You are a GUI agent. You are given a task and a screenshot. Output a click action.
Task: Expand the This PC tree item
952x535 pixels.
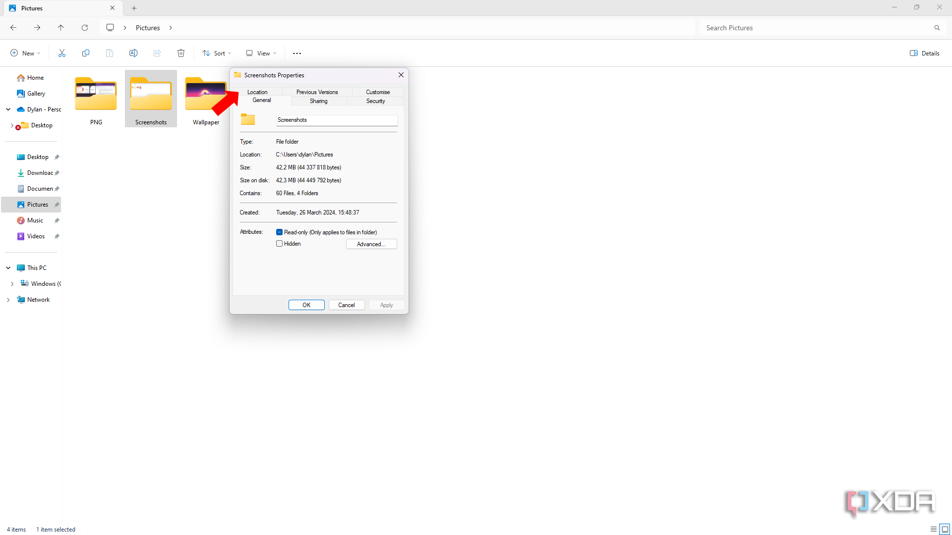(8, 267)
